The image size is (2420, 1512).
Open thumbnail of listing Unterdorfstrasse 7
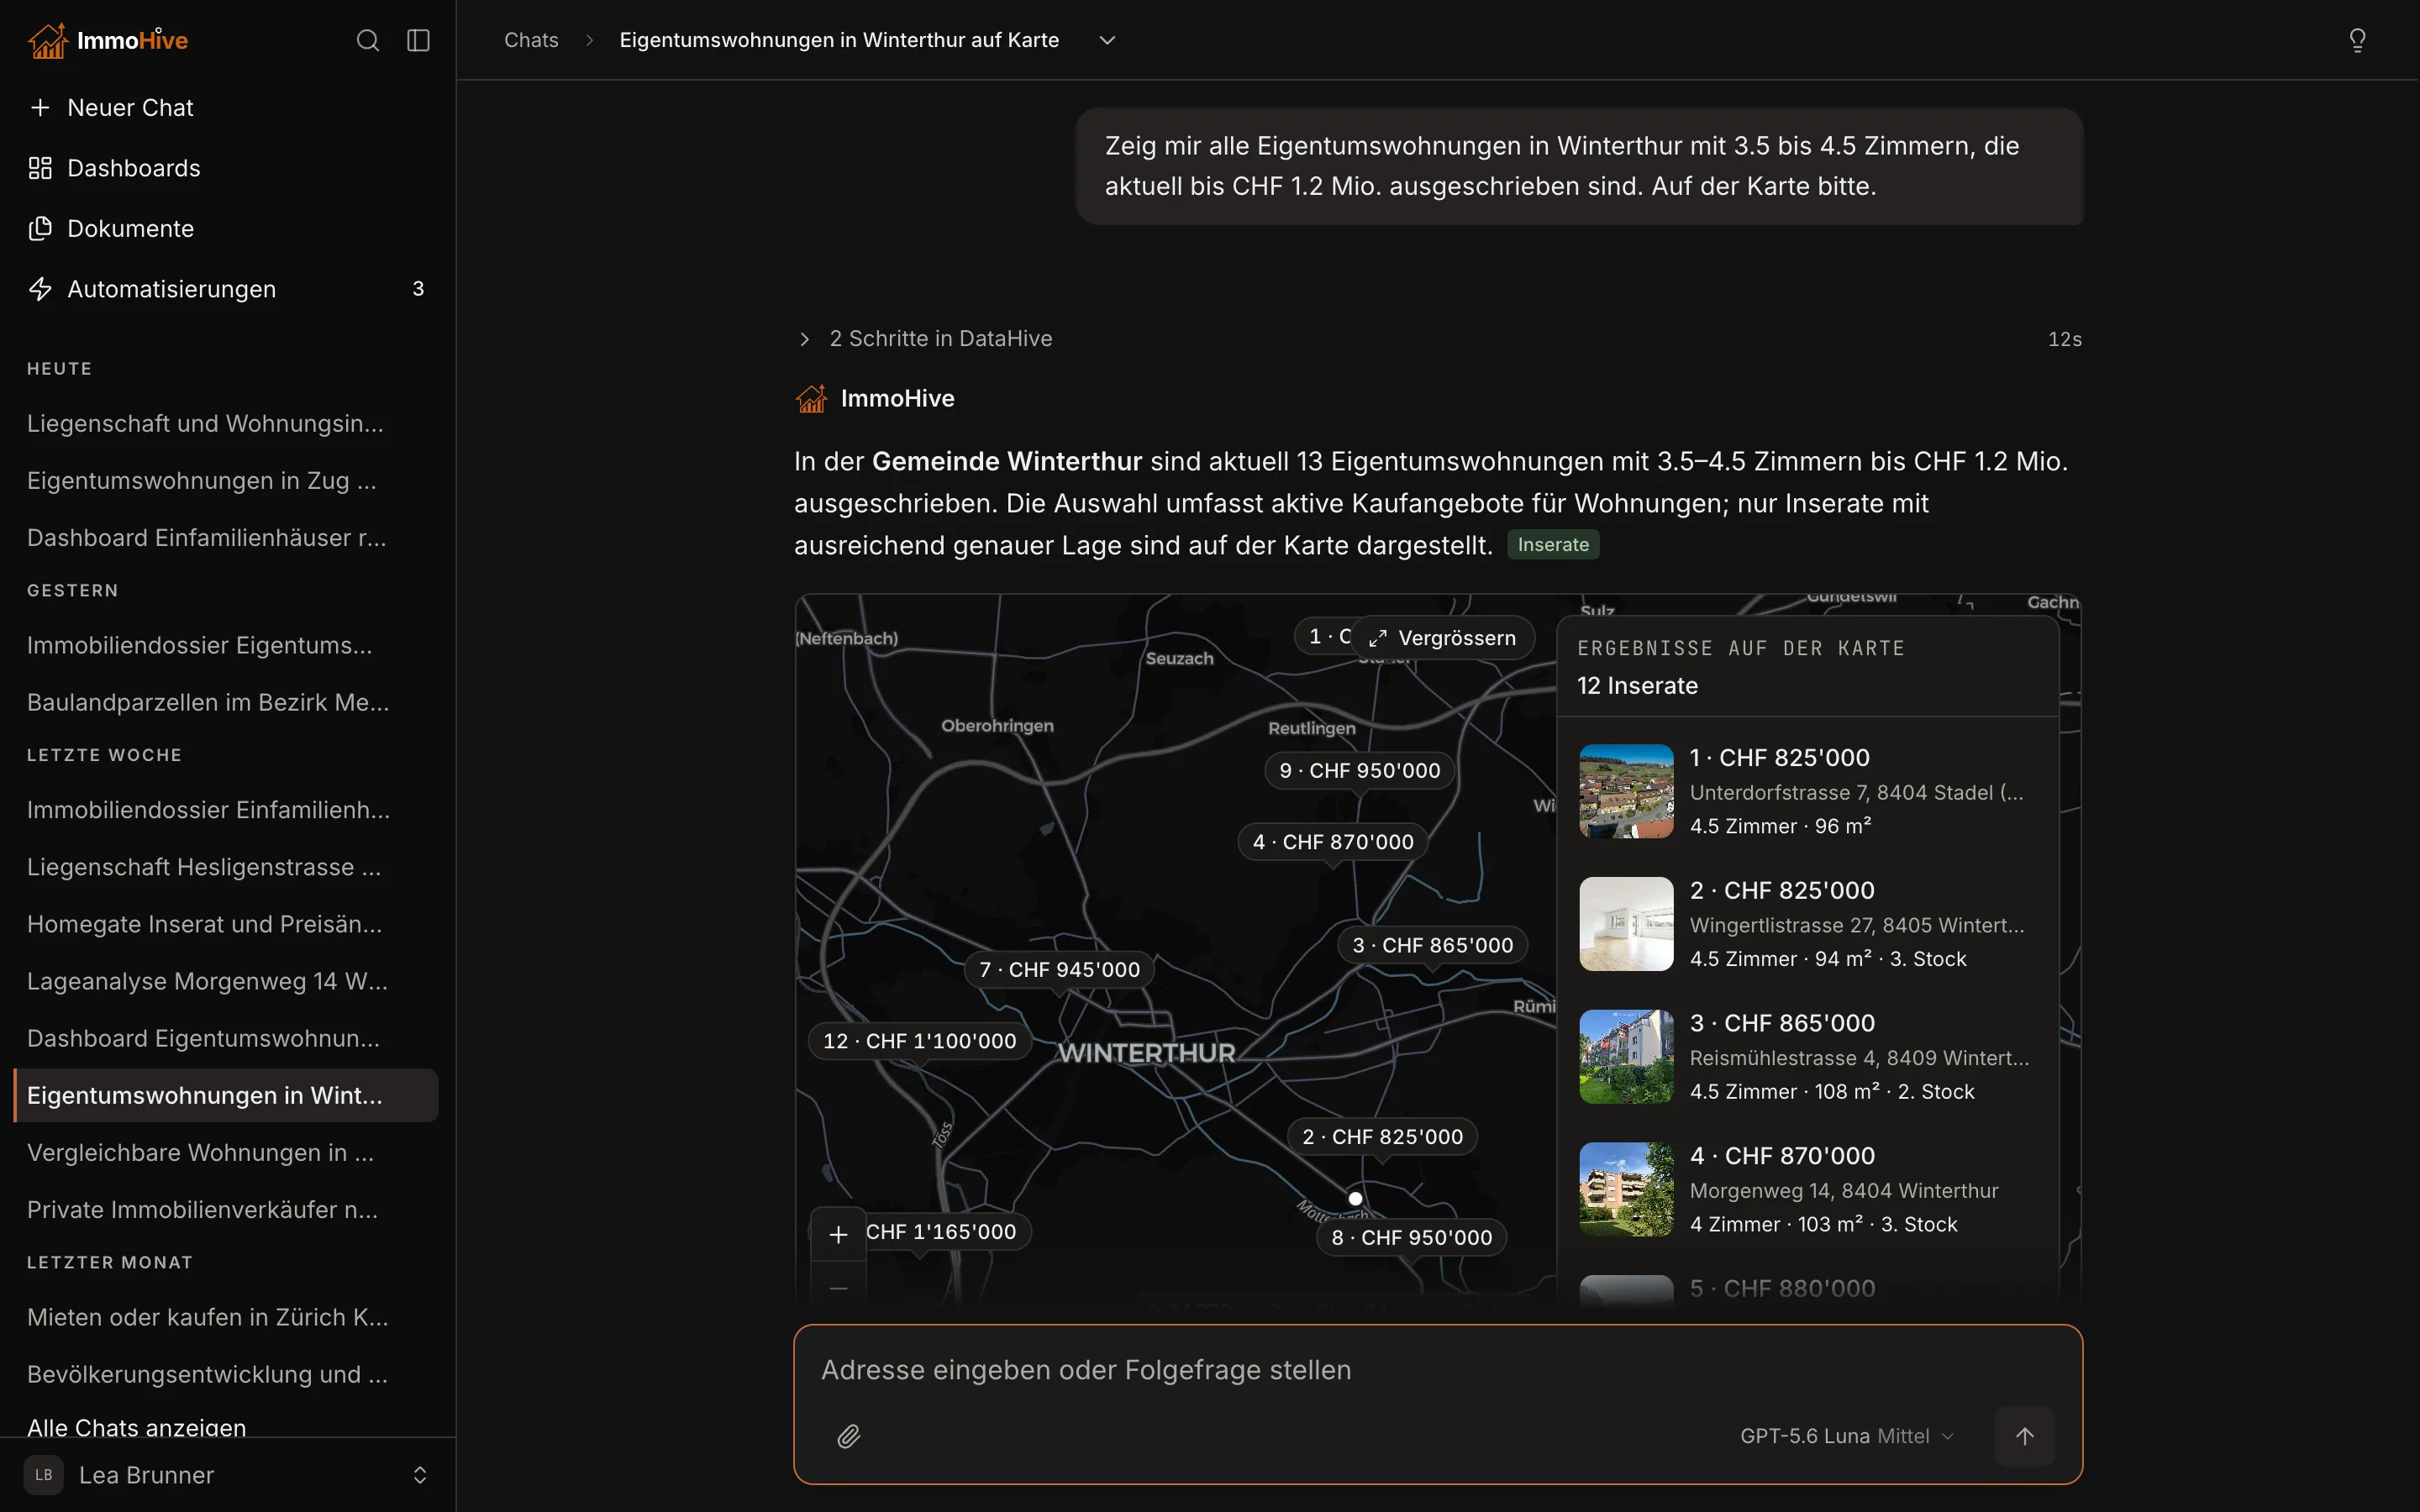coord(1626,791)
